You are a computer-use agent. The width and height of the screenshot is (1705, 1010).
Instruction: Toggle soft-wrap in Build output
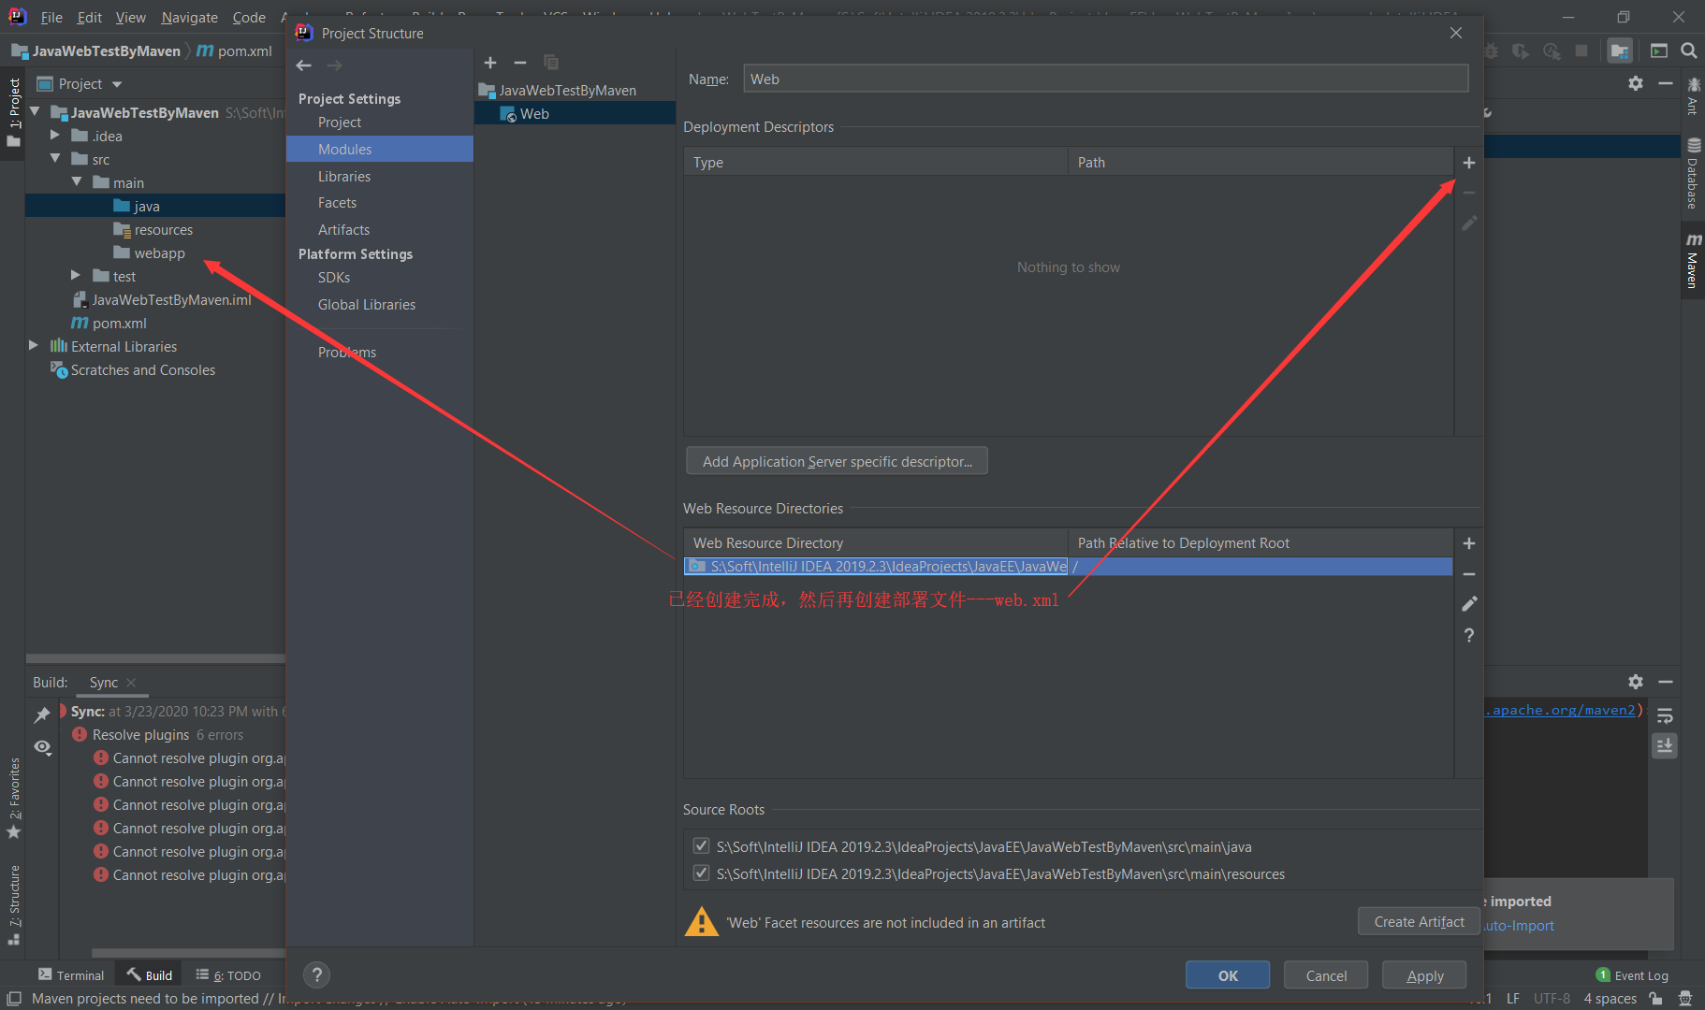point(1665,715)
